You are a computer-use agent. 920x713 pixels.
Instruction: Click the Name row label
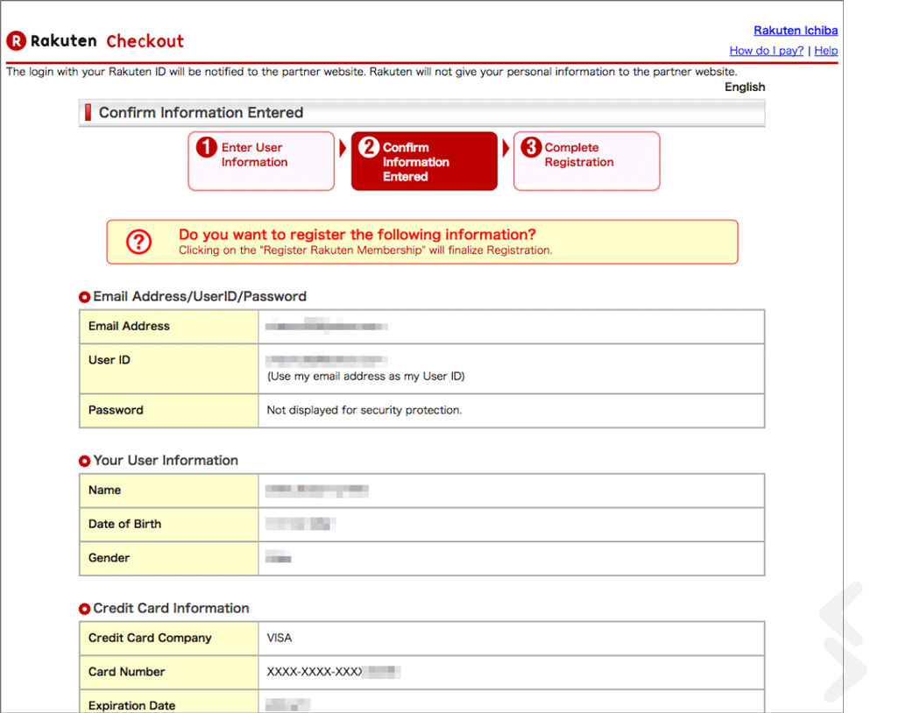point(104,491)
